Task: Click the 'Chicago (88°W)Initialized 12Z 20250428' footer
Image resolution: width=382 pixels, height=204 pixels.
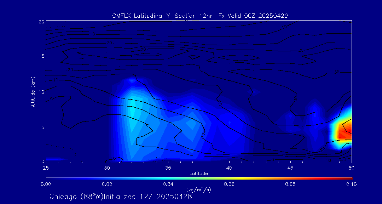Action: pyautogui.click(x=121, y=197)
